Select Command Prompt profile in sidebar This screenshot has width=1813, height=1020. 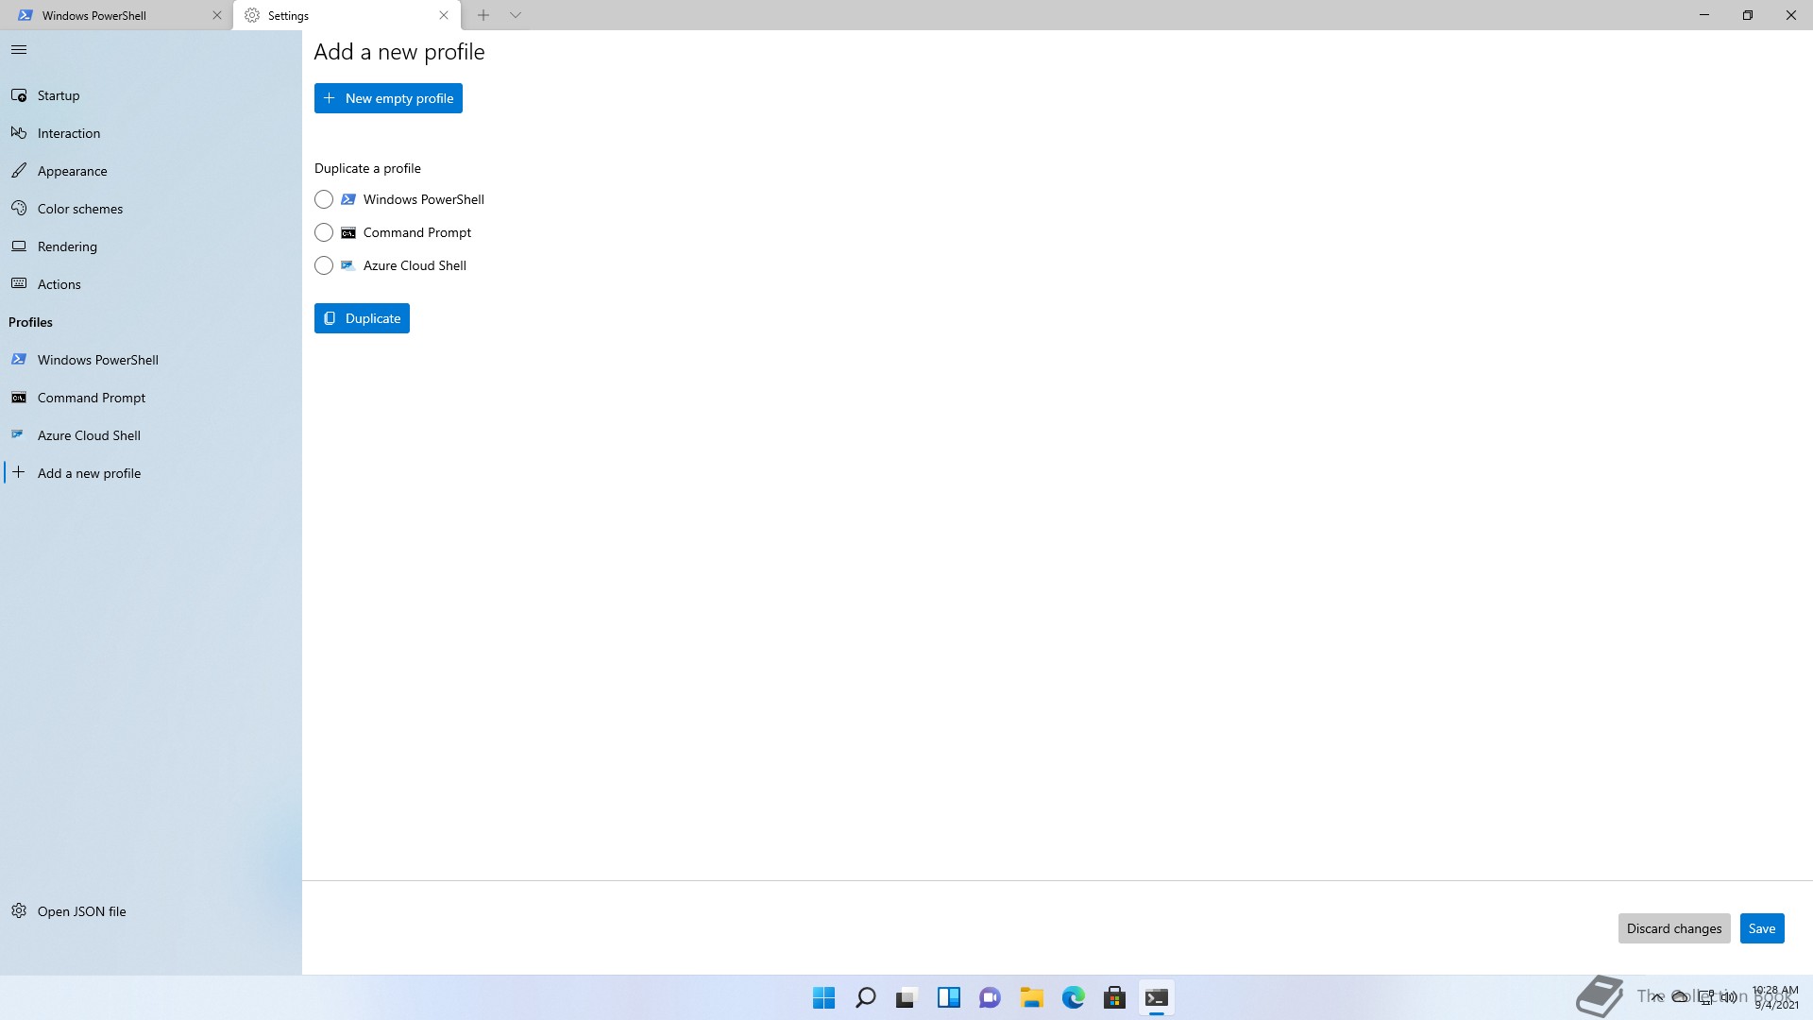[151, 398]
